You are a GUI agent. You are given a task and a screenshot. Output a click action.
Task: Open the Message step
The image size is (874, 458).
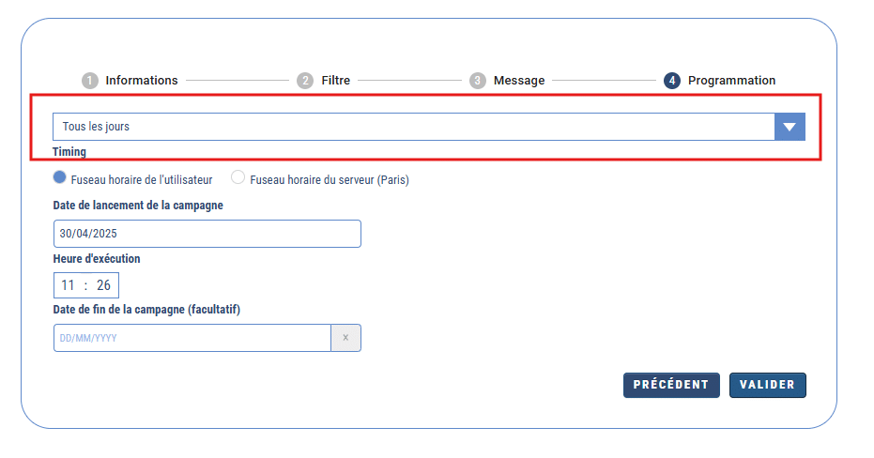518,81
